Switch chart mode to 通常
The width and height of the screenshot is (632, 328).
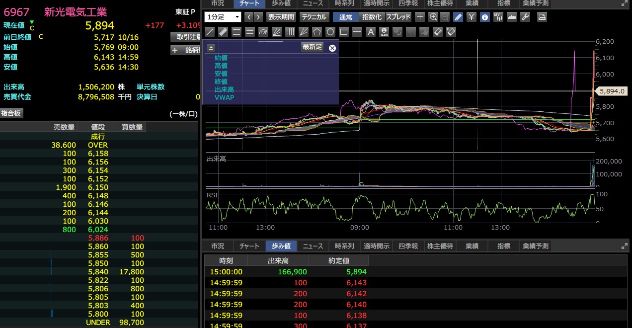pos(345,17)
